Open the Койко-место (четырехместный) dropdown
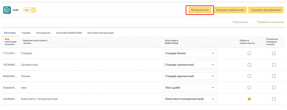The height and width of the screenshot is (110, 287). (x=190, y=99)
